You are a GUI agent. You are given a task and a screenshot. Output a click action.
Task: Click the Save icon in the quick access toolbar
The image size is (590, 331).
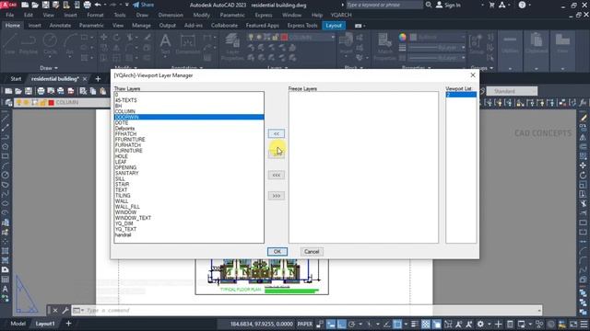tap(45, 5)
